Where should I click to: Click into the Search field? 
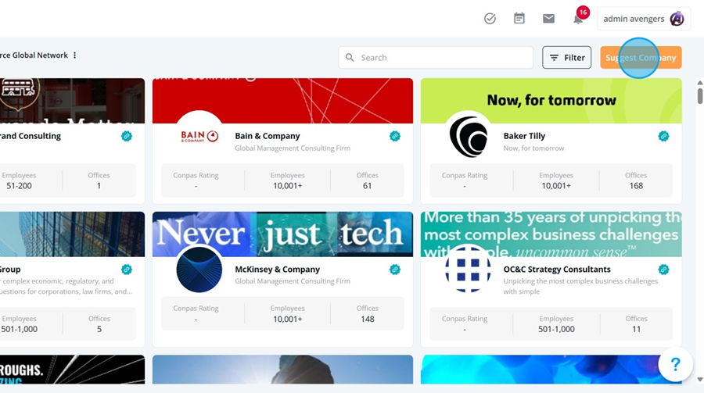pyautogui.click(x=436, y=57)
